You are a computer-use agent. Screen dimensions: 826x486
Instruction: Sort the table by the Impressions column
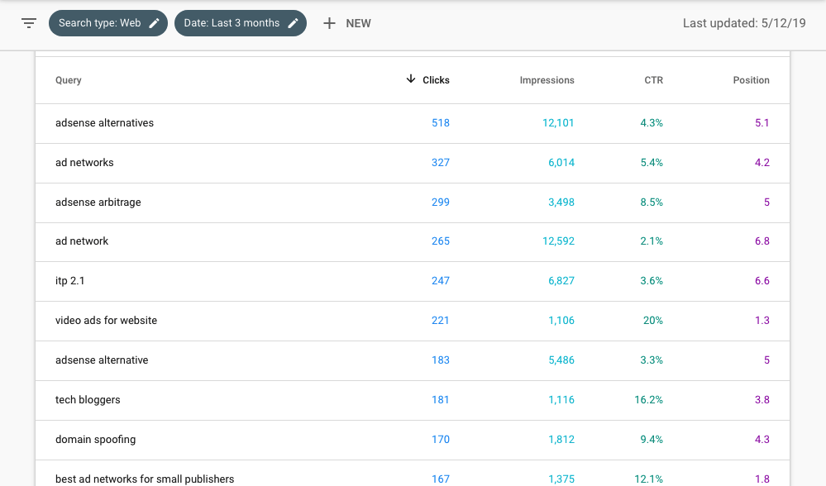[547, 79]
